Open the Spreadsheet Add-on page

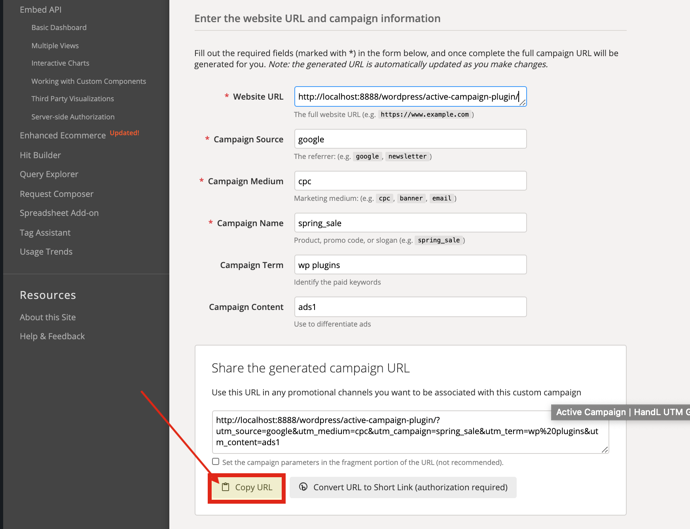[59, 213]
